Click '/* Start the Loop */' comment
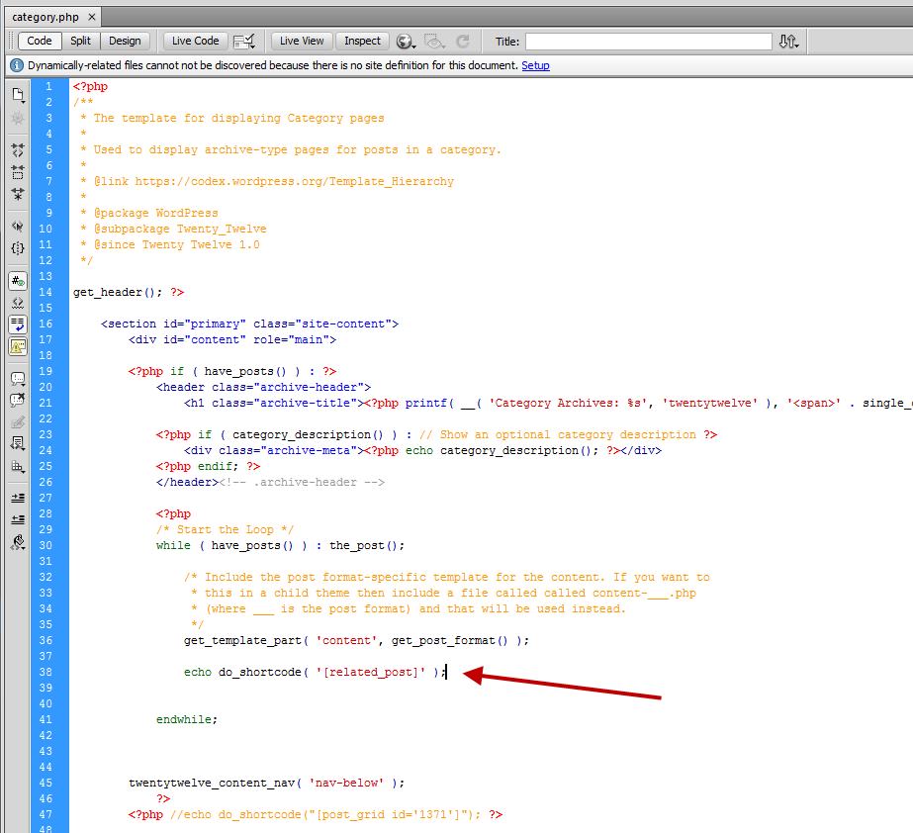This screenshot has width=913, height=833. (x=225, y=529)
